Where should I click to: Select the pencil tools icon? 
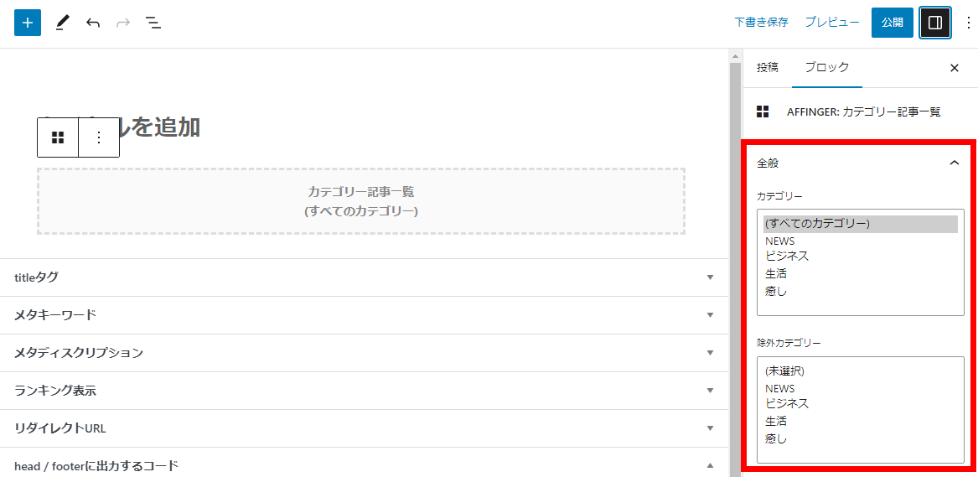[x=62, y=23]
